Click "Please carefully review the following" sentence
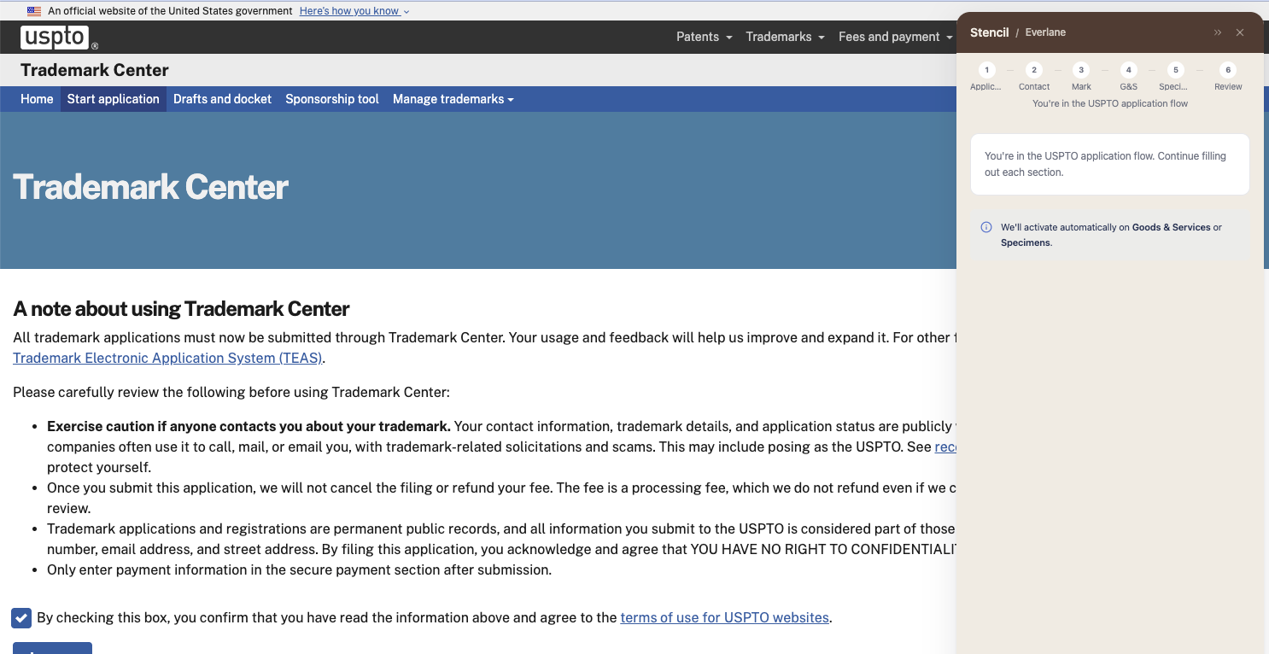Viewport: 1269px width, 654px height. click(x=231, y=393)
